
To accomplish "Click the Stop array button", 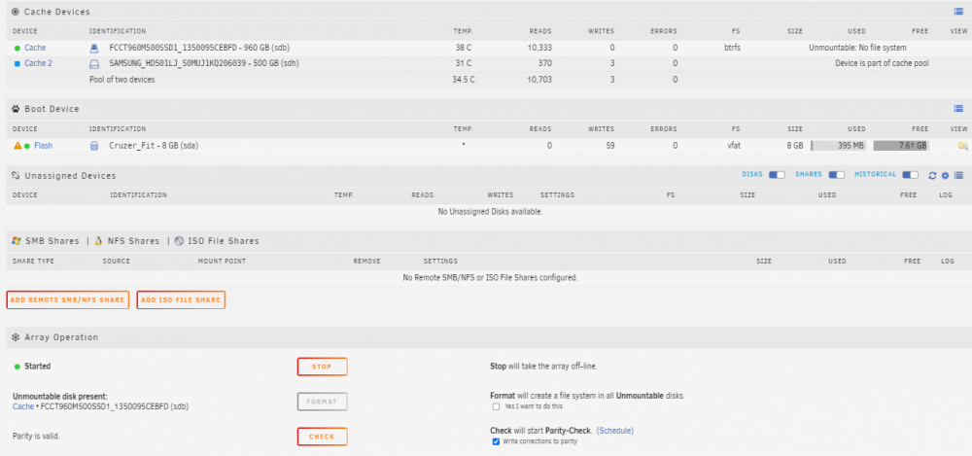I will pos(323,367).
